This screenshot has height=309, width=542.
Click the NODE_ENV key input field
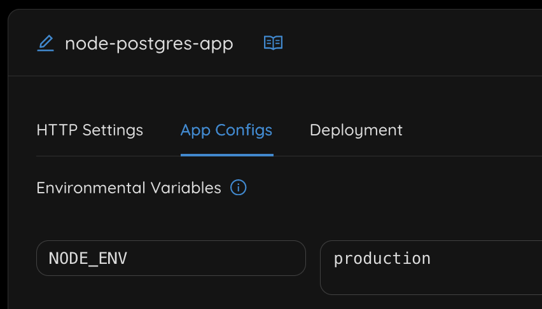click(170, 258)
